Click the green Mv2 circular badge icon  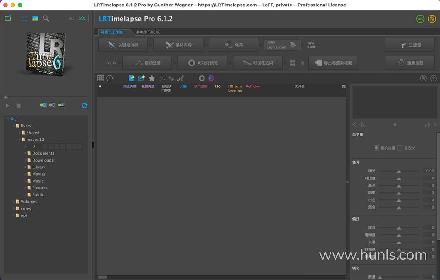pyautogui.click(x=420, y=19)
